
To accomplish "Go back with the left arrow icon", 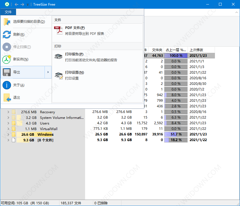I will (17, 4).
